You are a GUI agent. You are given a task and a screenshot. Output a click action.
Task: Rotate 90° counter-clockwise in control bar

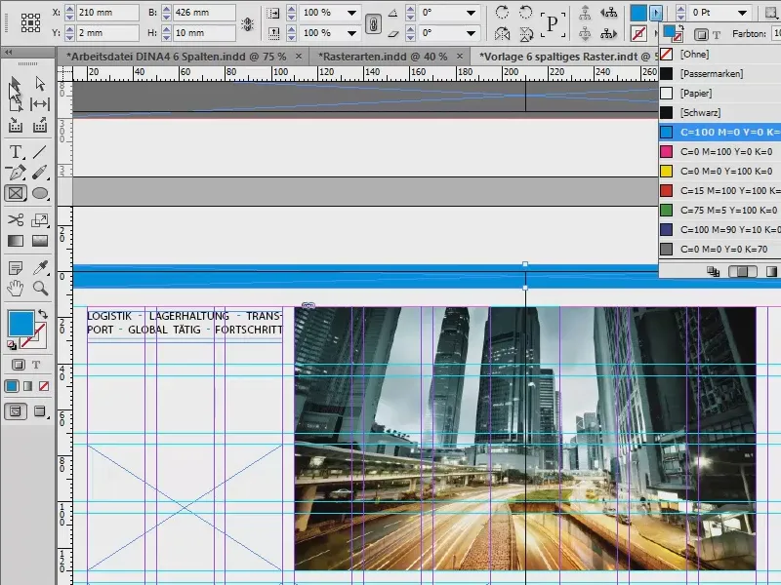(x=525, y=12)
